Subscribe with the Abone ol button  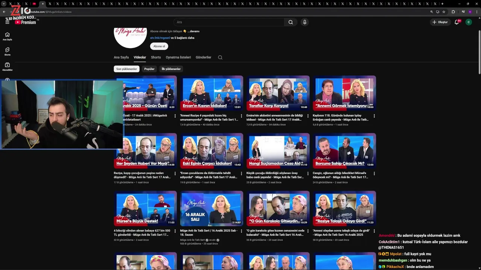tap(159, 46)
